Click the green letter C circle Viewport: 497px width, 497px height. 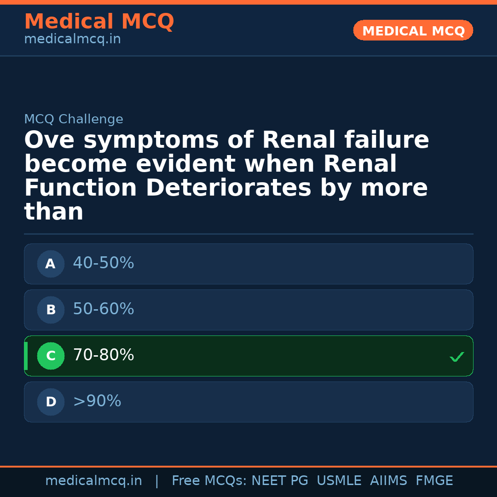click(x=51, y=356)
